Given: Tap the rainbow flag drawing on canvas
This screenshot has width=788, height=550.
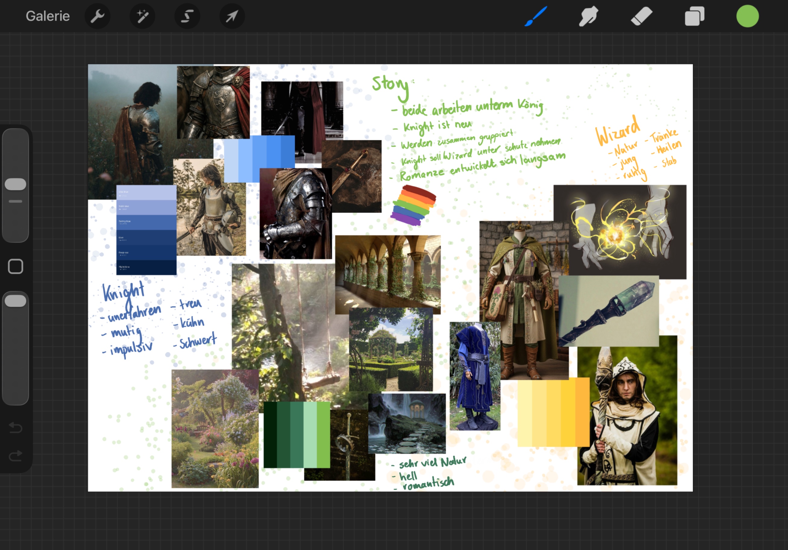Looking at the screenshot, I should point(413,205).
